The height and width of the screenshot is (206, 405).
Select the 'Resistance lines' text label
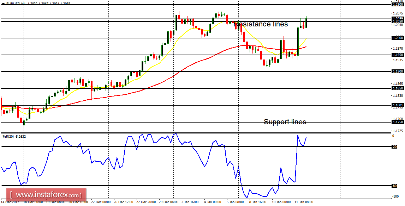point(261,24)
